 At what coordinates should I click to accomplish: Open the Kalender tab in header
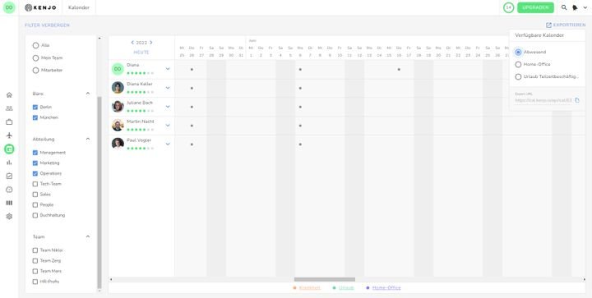coord(79,7)
